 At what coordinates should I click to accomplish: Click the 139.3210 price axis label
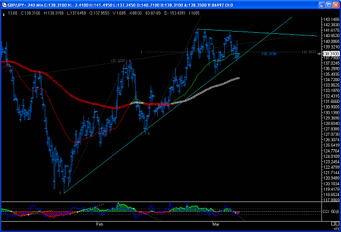pos(331,47)
